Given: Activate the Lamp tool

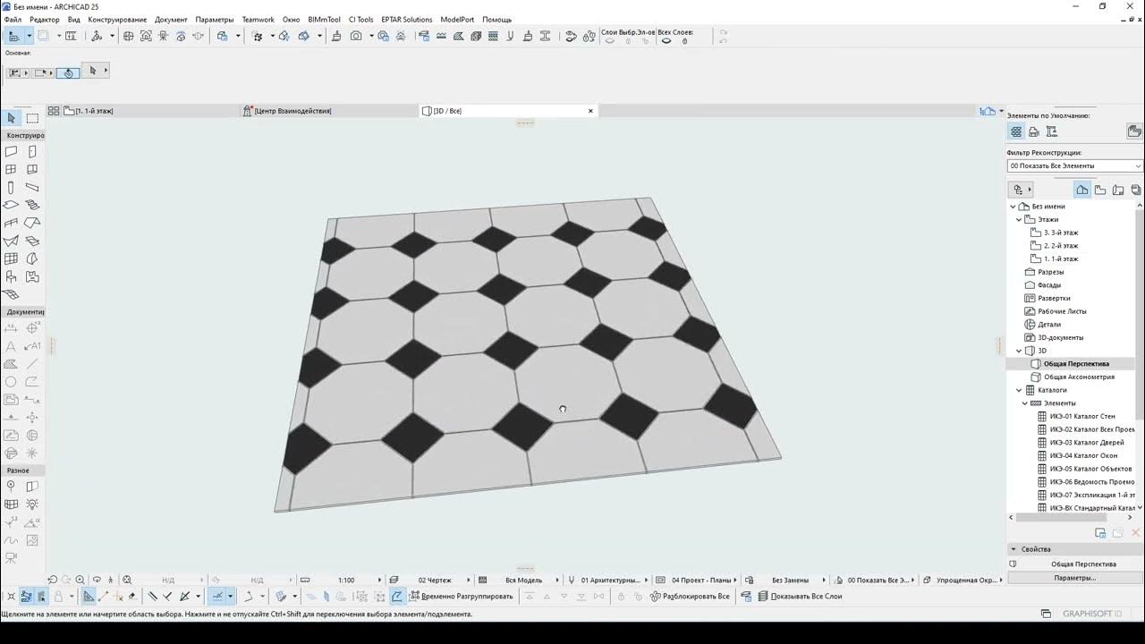Looking at the screenshot, I should pos(32,504).
